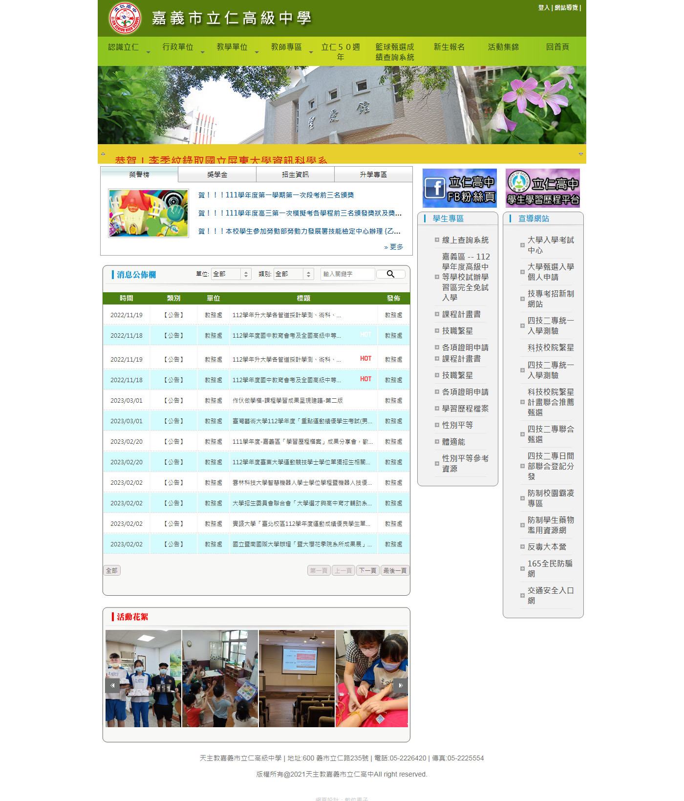Show previous photos in 活動花絮 gallery

pos(112,685)
